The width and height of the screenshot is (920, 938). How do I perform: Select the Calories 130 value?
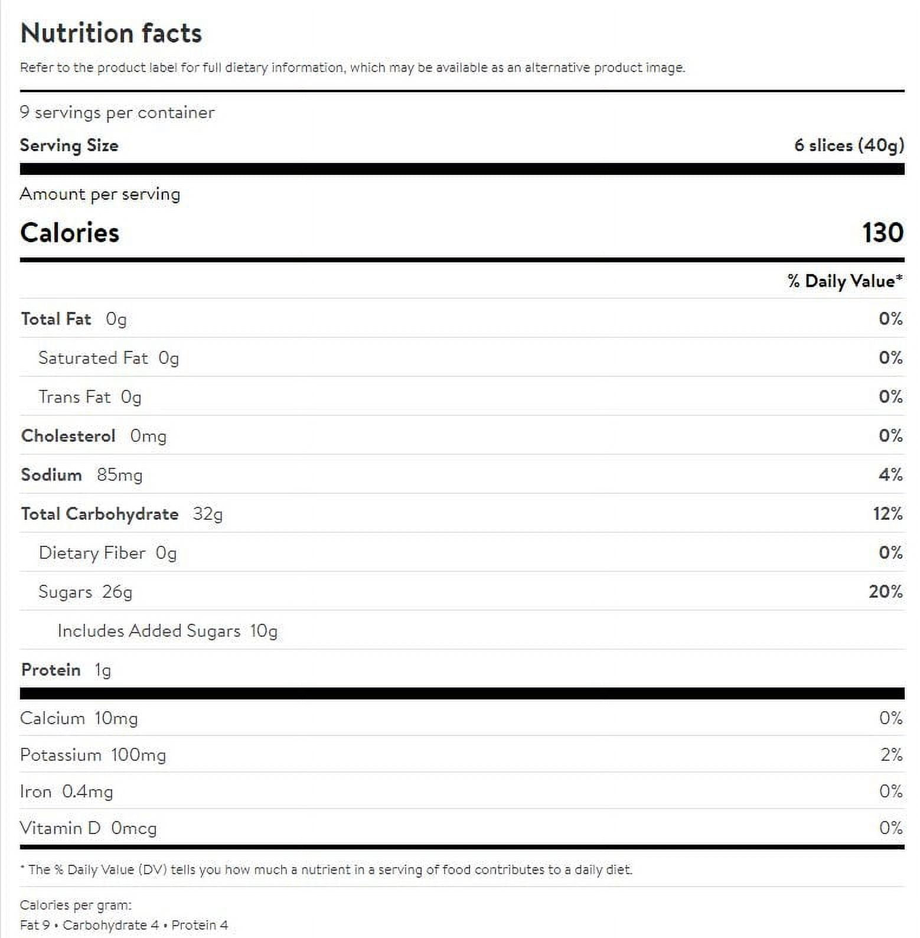tap(882, 232)
